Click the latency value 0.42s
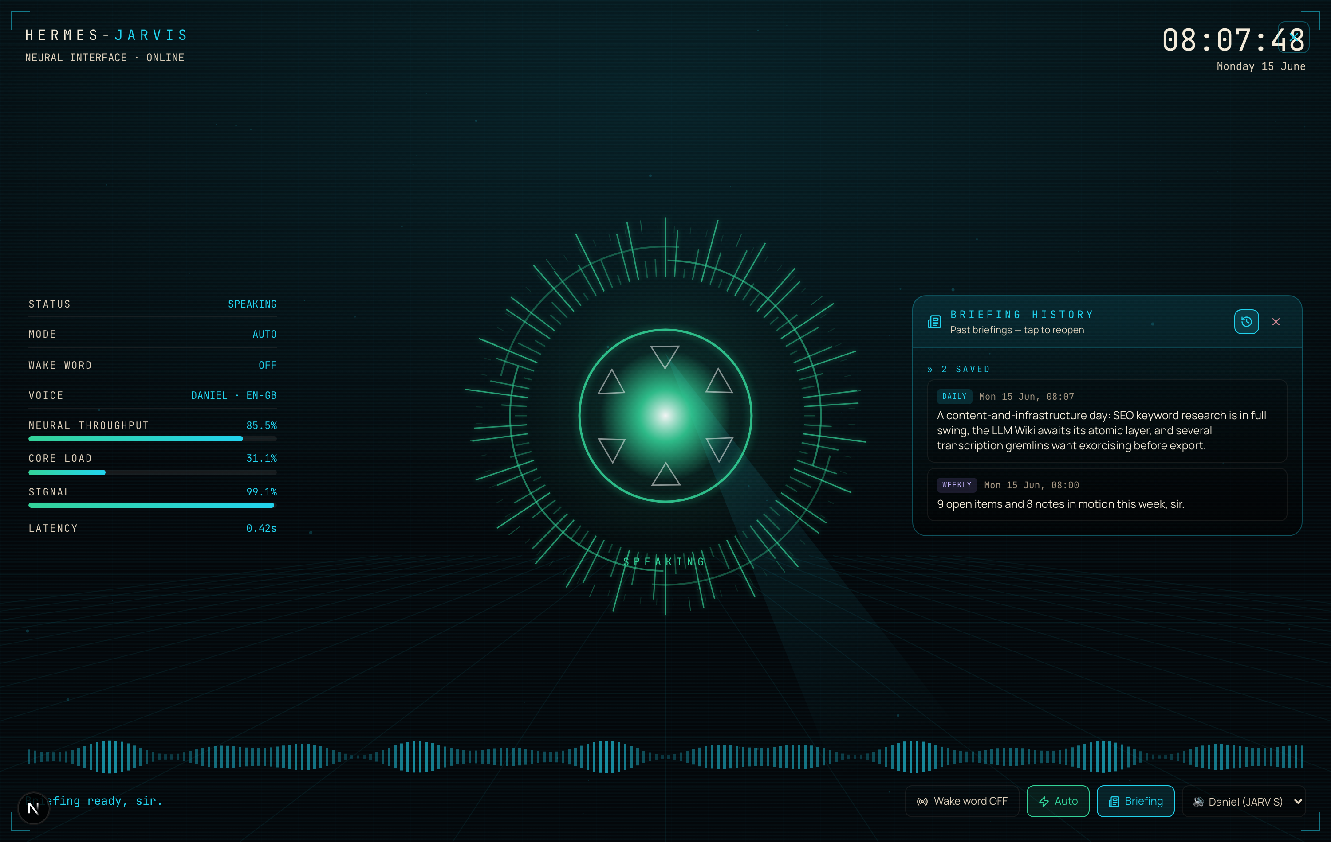1331x842 pixels. click(261, 528)
